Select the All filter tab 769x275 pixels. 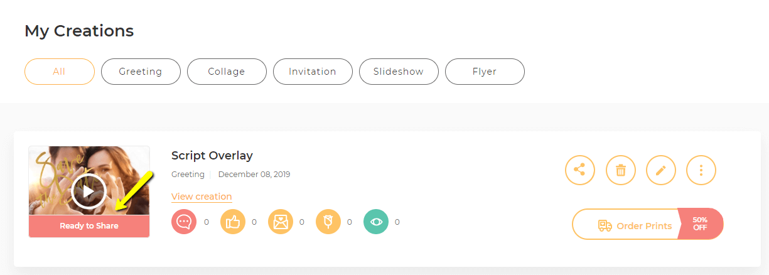[60, 72]
